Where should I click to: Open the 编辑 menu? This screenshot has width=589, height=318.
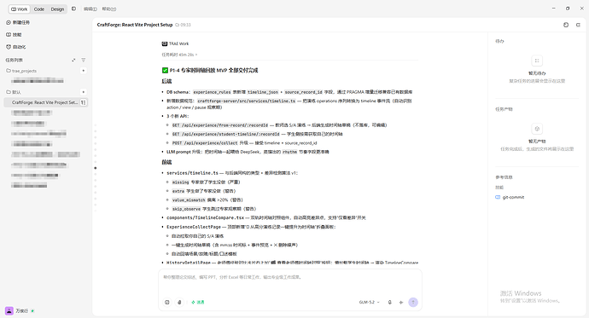(90, 9)
